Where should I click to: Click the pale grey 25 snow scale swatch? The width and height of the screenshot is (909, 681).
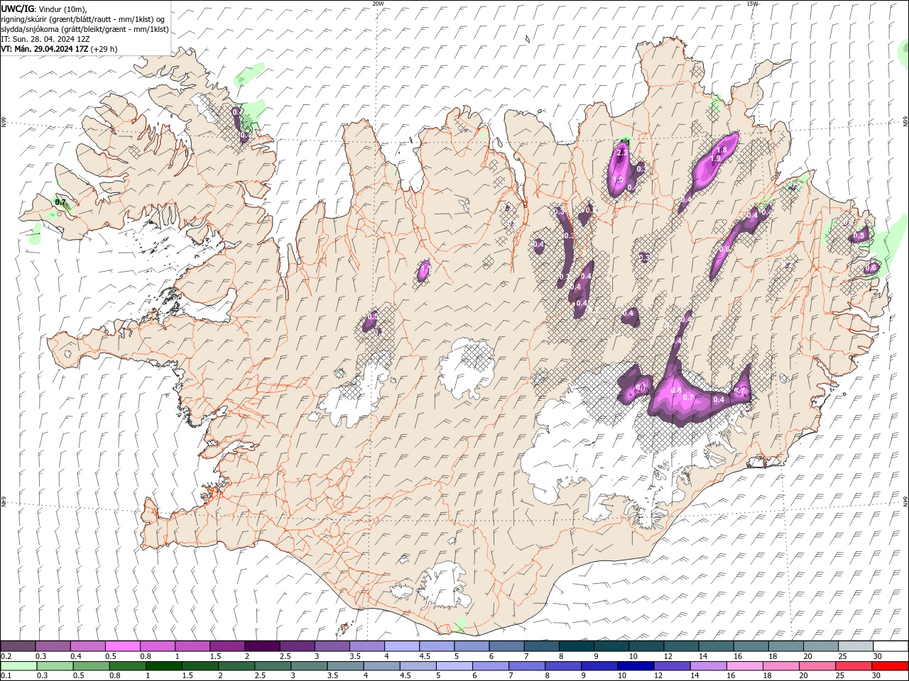click(x=855, y=646)
